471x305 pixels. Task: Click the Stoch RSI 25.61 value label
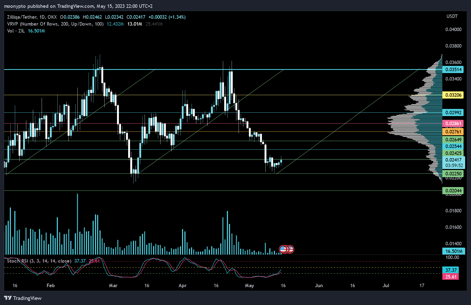click(x=451, y=277)
